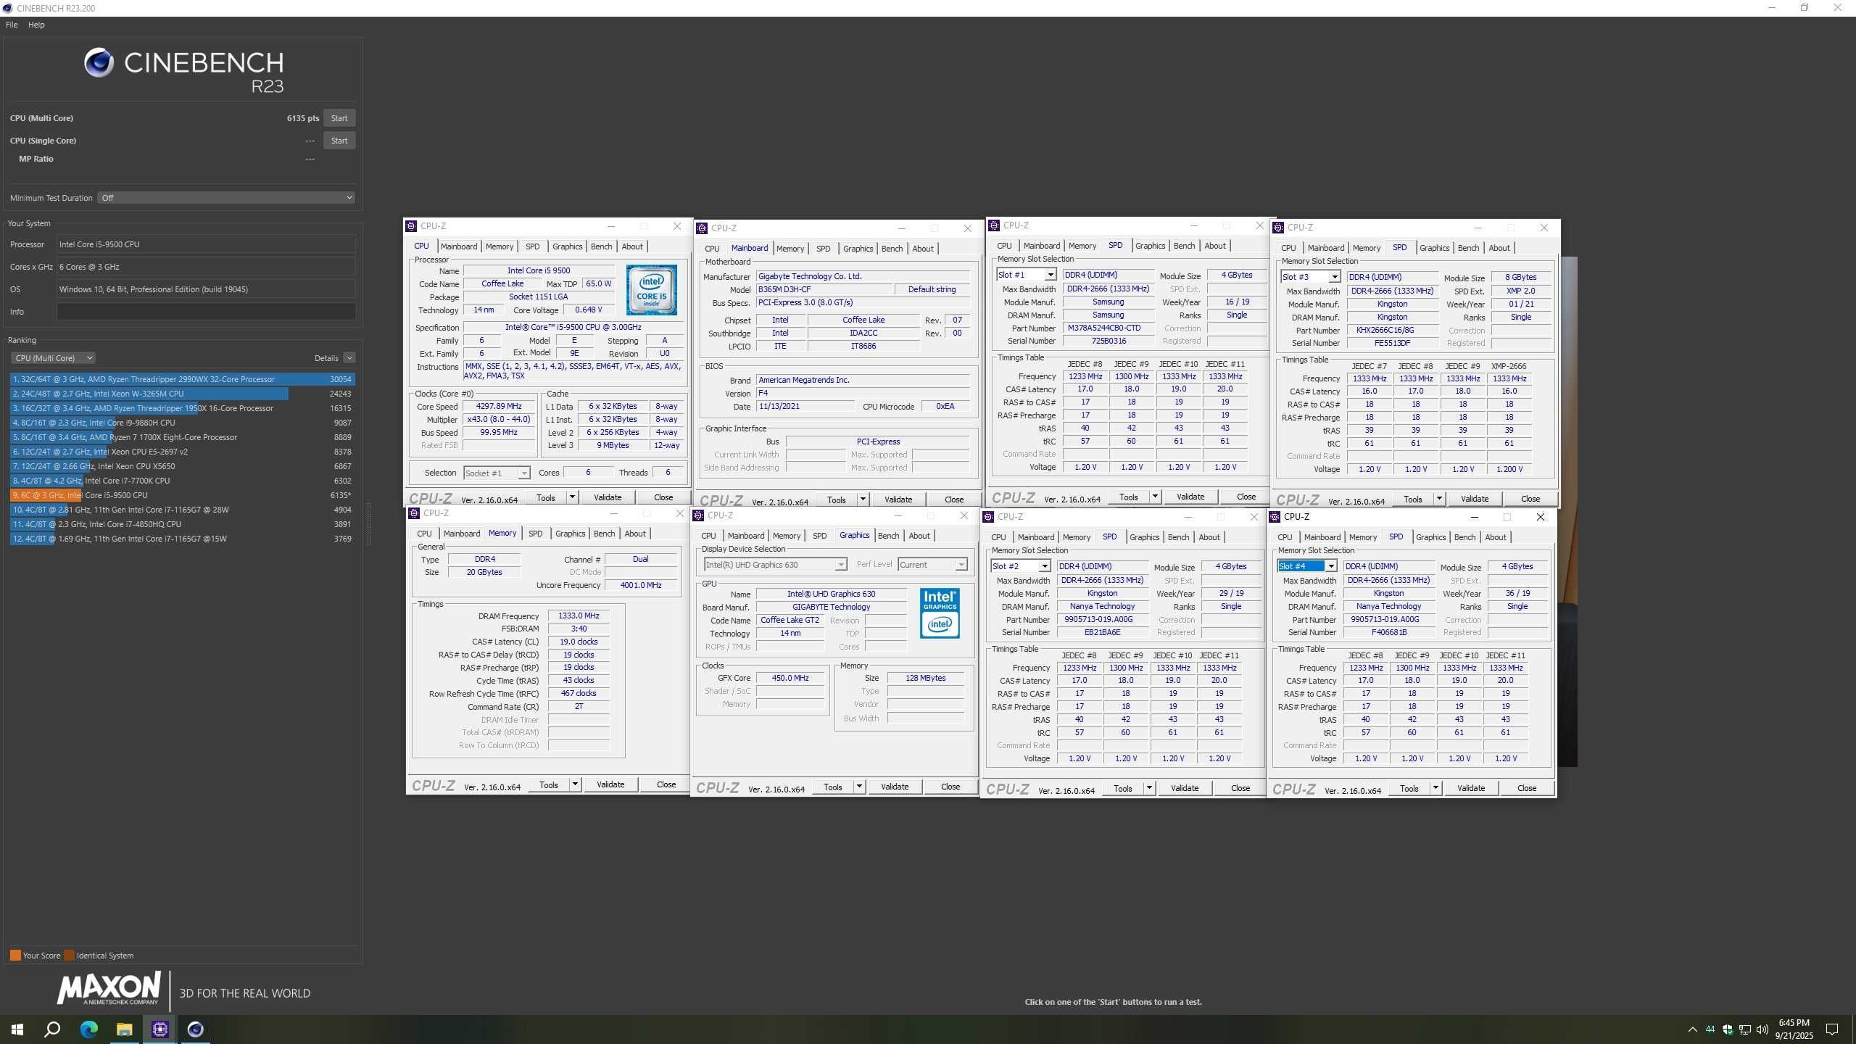Expand the ranking Details chevron
The width and height of the screenshot is (1856, 1044).
click(x=349, y=358)
